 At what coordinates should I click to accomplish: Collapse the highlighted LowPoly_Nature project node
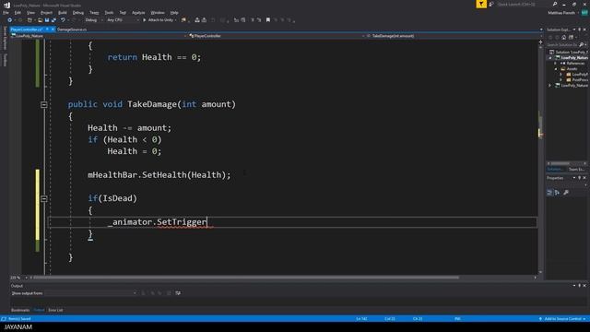[x=550, y=57]
